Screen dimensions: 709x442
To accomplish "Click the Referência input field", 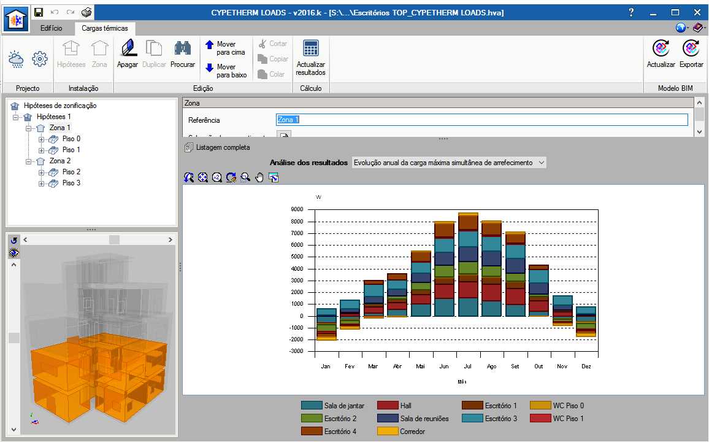I will coord(482,120).
